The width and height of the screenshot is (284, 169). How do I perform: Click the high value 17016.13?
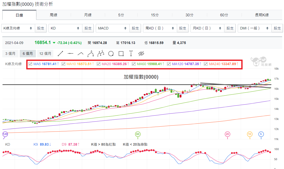coord(128,43)
